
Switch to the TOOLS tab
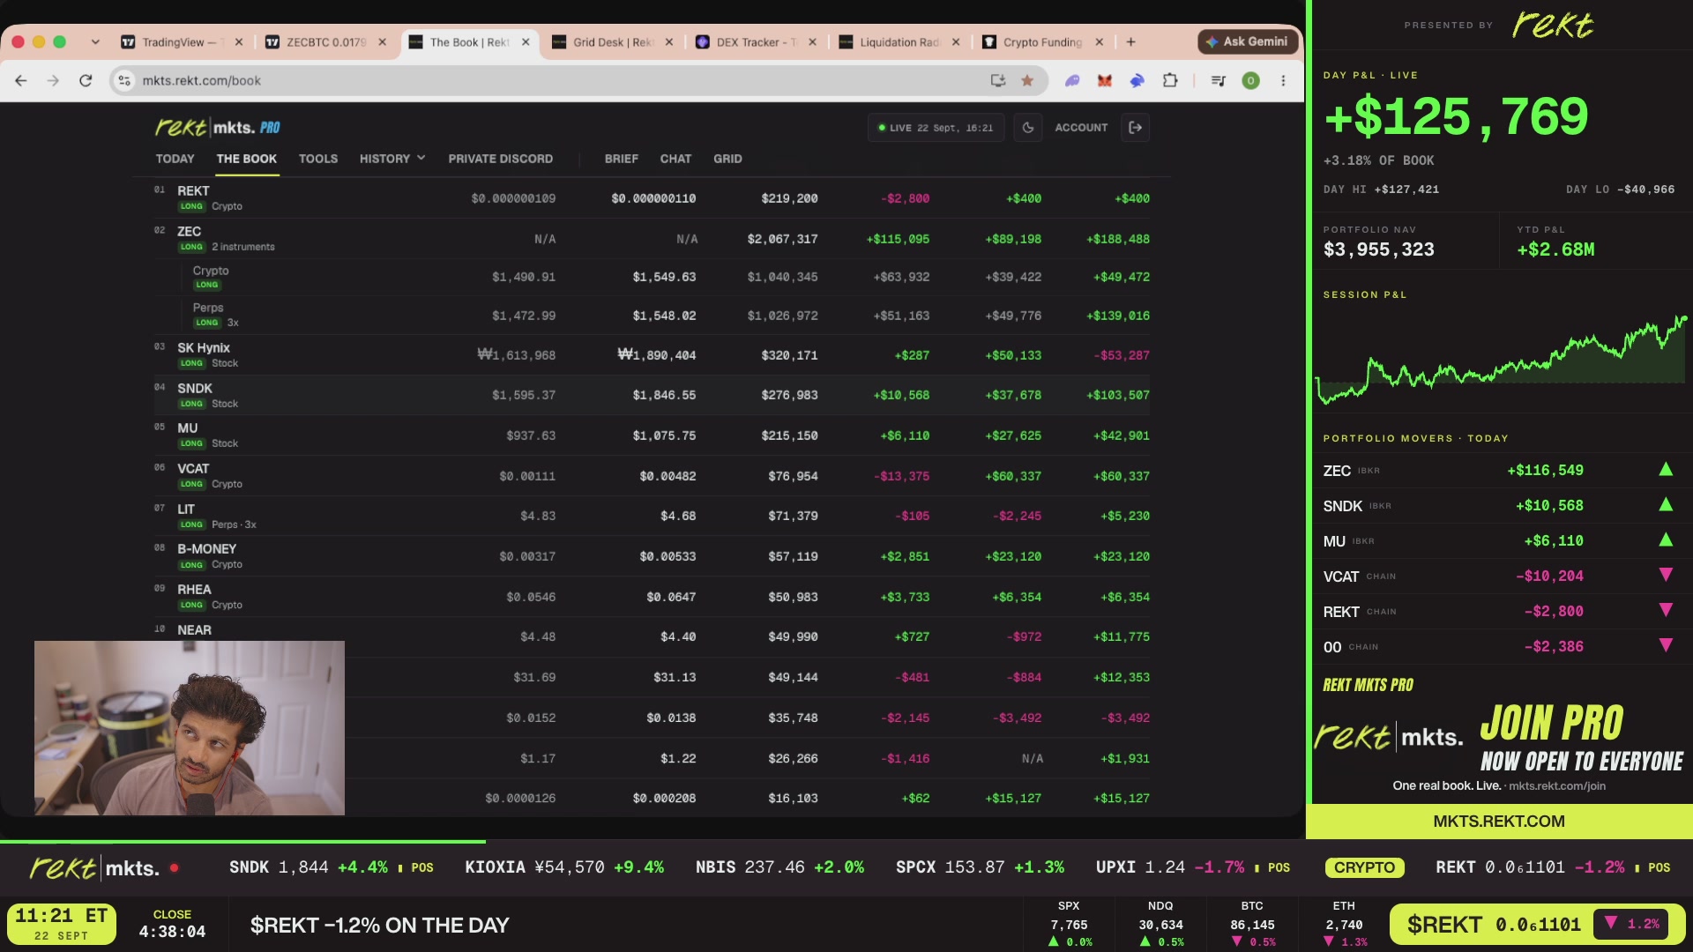point(318,159)
